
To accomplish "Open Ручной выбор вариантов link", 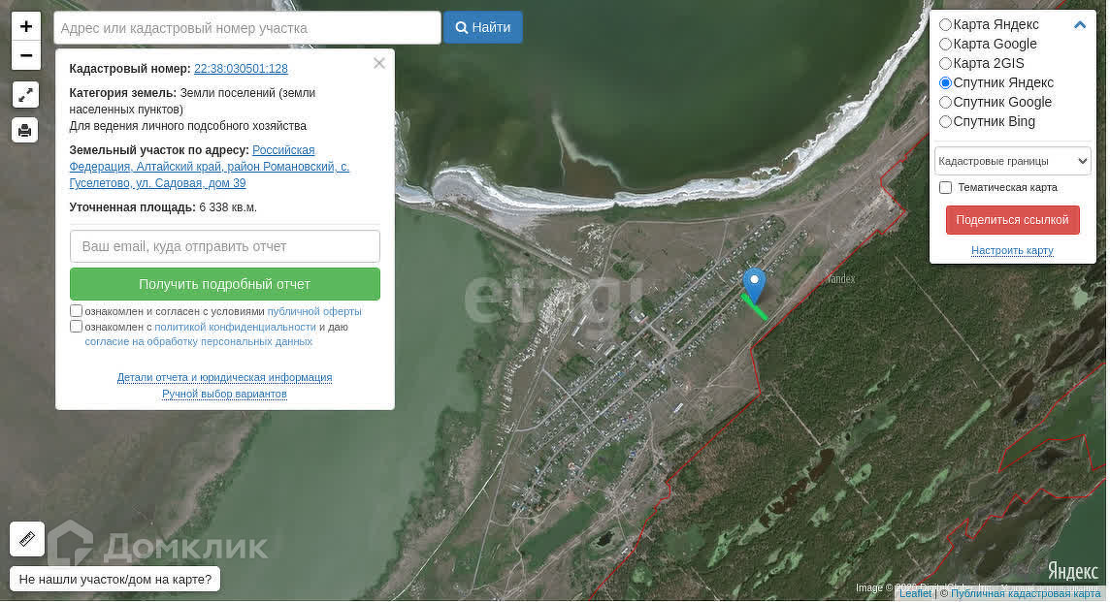I will (x=224, y=394).
